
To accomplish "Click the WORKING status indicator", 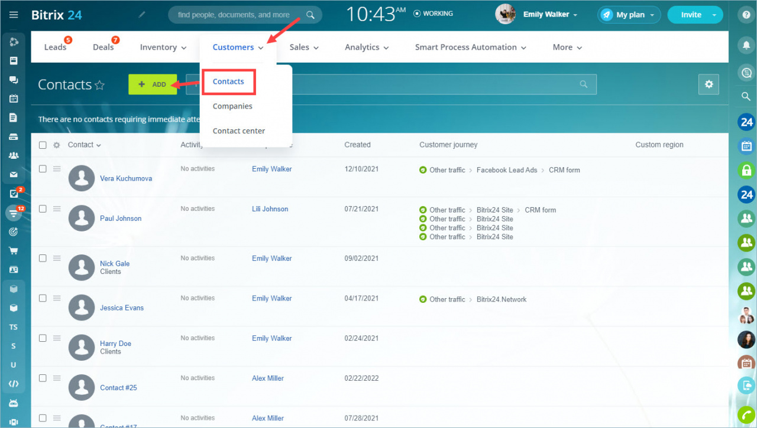I will (433, 14).
